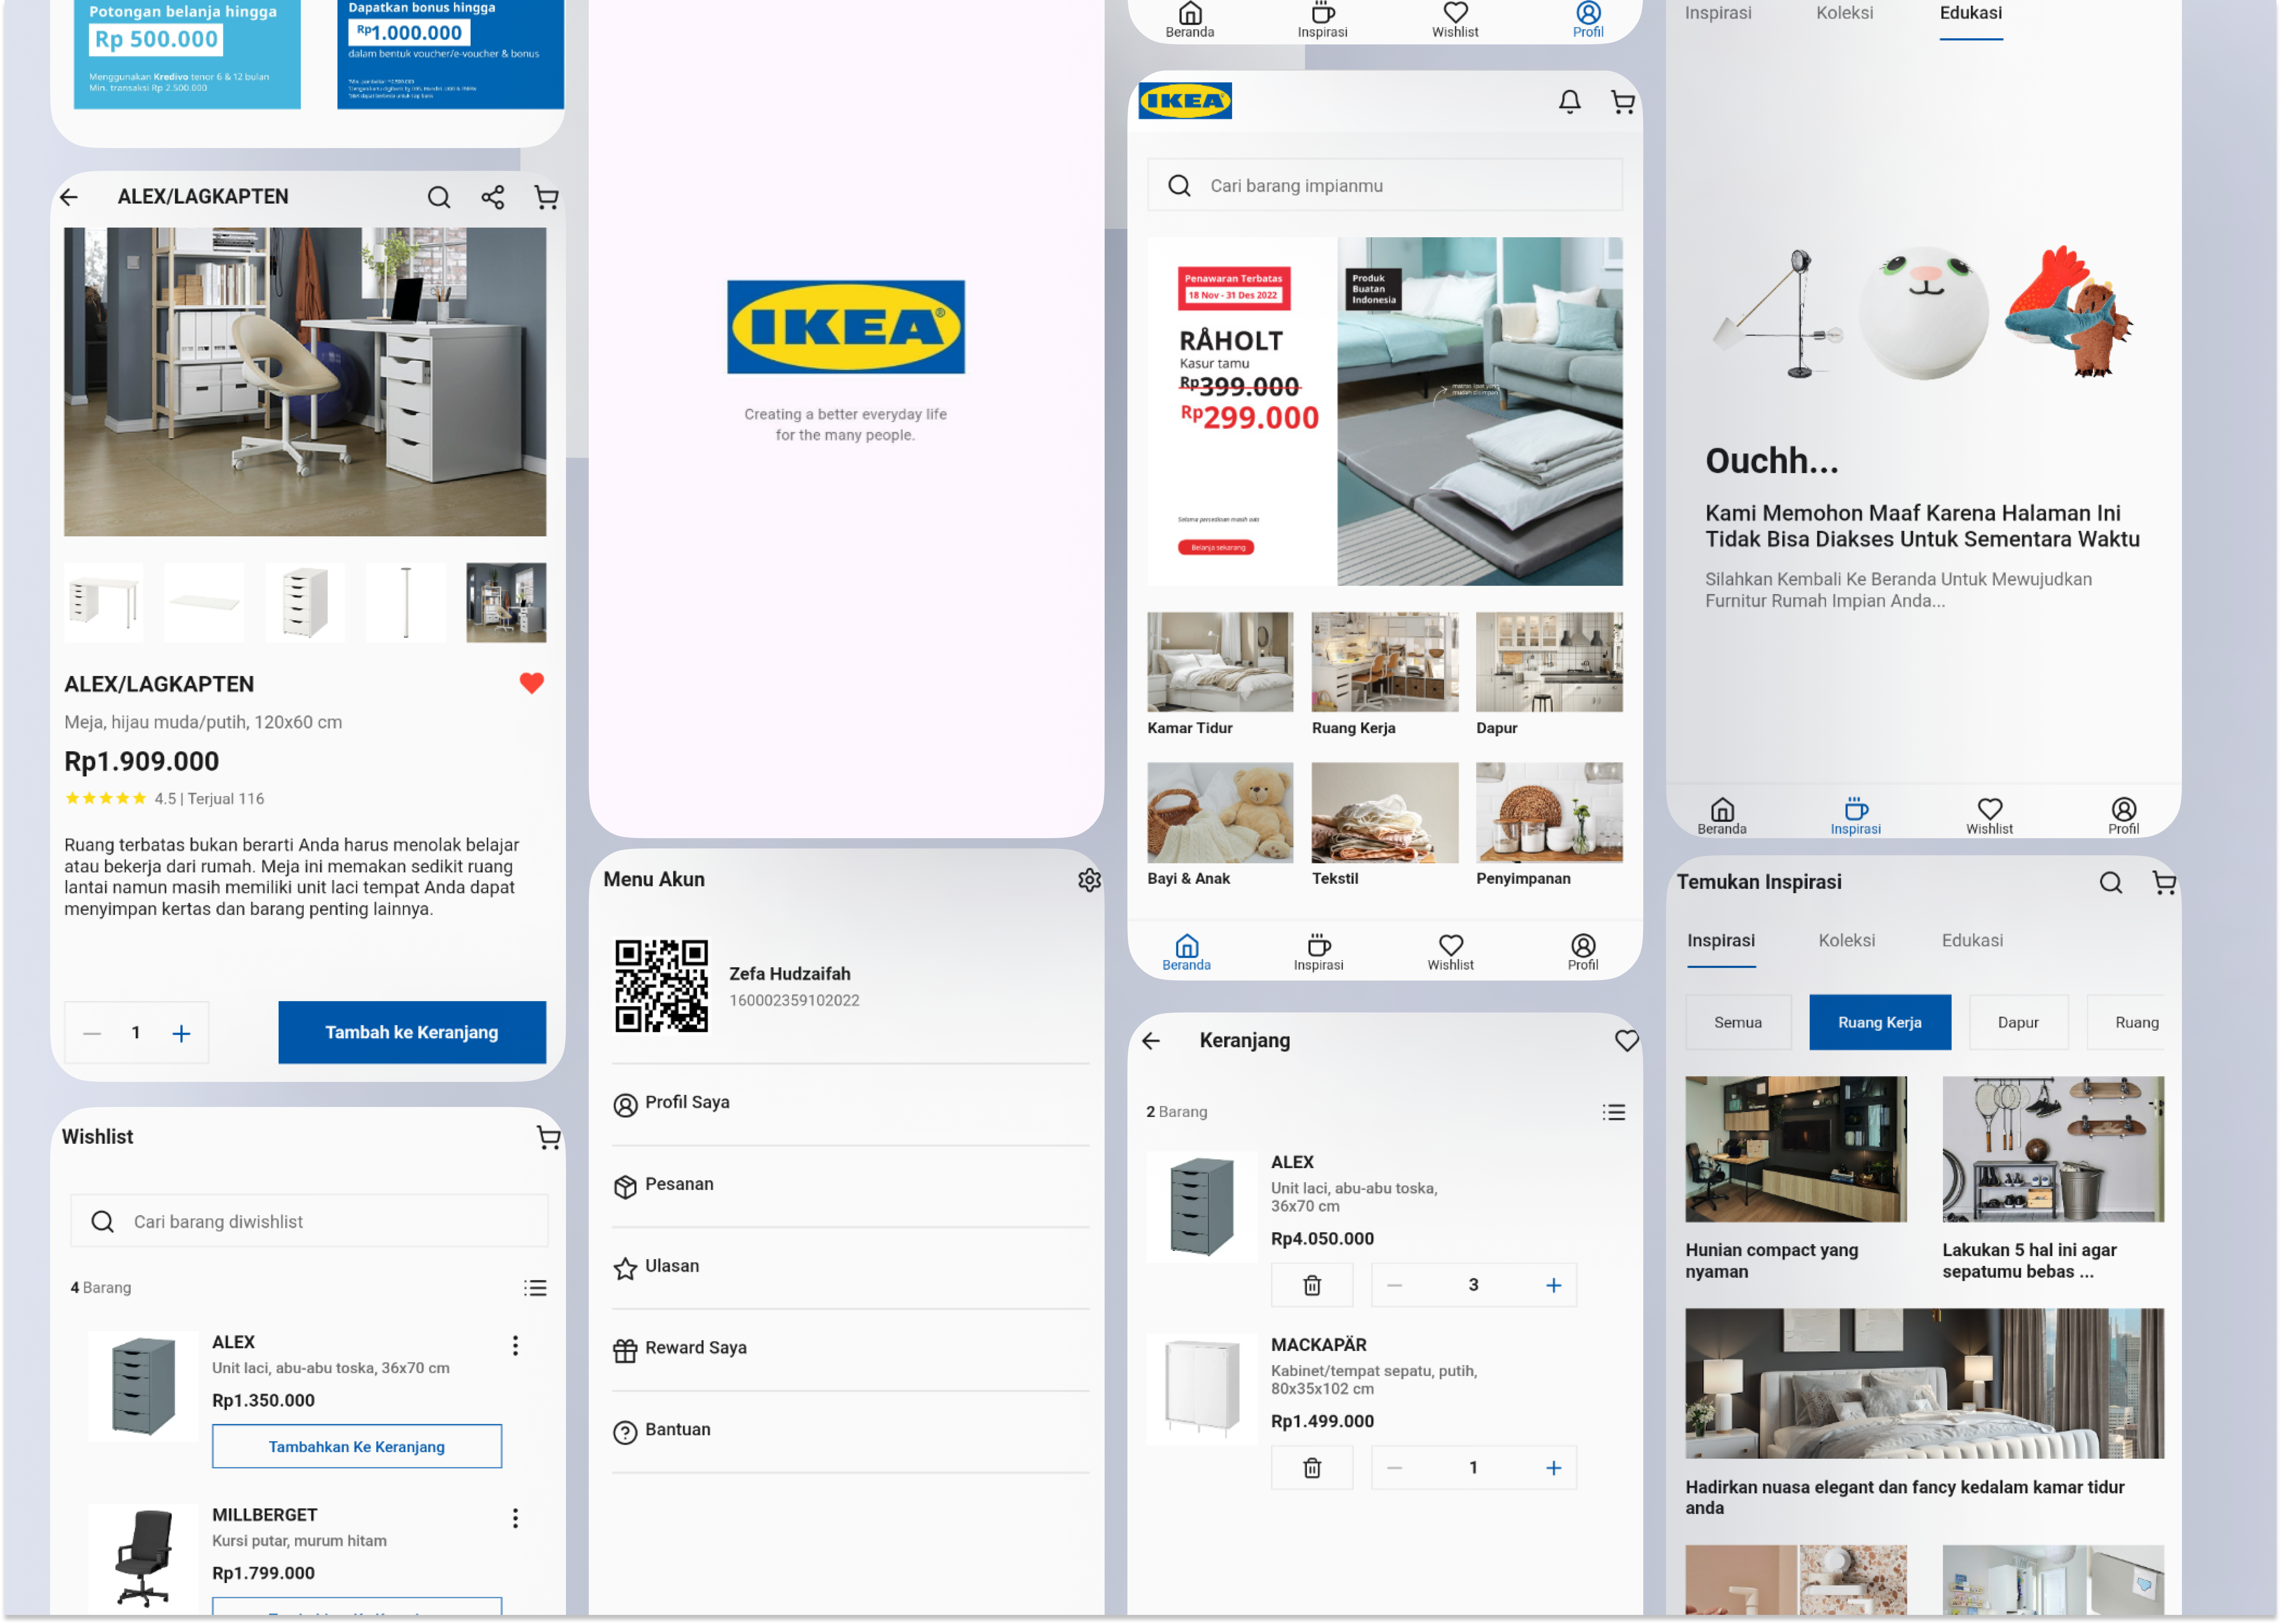
Task: Tap Inspirasi in the home screen bottom navbar
Action: [1319, 953]
